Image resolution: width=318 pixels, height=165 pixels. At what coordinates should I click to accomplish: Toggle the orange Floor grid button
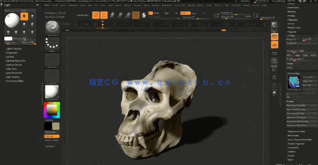coord(274,44)
